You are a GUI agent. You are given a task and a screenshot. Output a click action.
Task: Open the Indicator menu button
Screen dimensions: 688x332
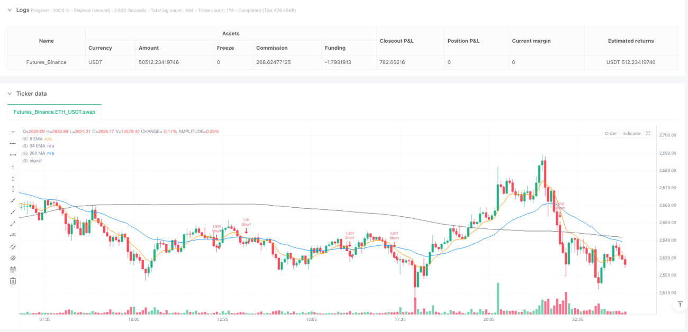[x=631, y=133]
